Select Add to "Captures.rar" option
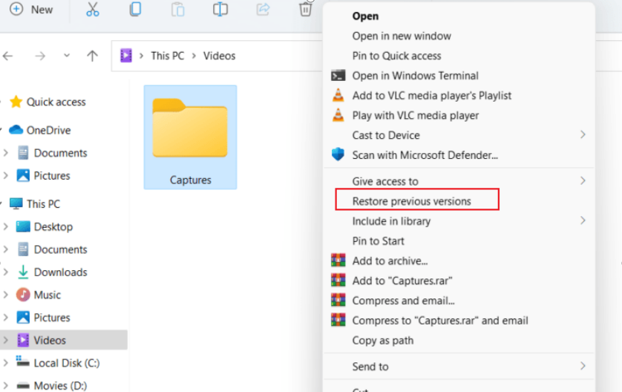622x392 pixels. (x=402, y=281)
